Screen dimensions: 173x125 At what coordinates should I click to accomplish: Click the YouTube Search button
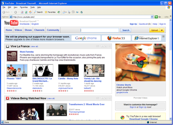point(126,30)
